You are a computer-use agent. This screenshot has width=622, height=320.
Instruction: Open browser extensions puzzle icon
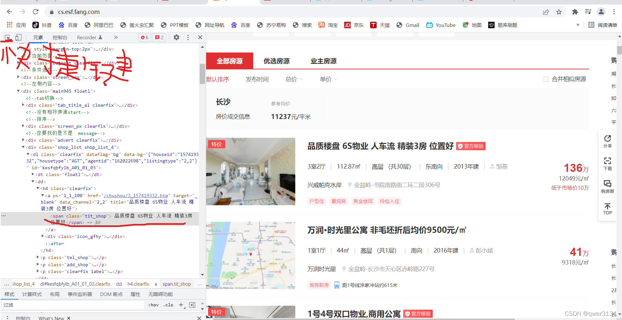575,12
